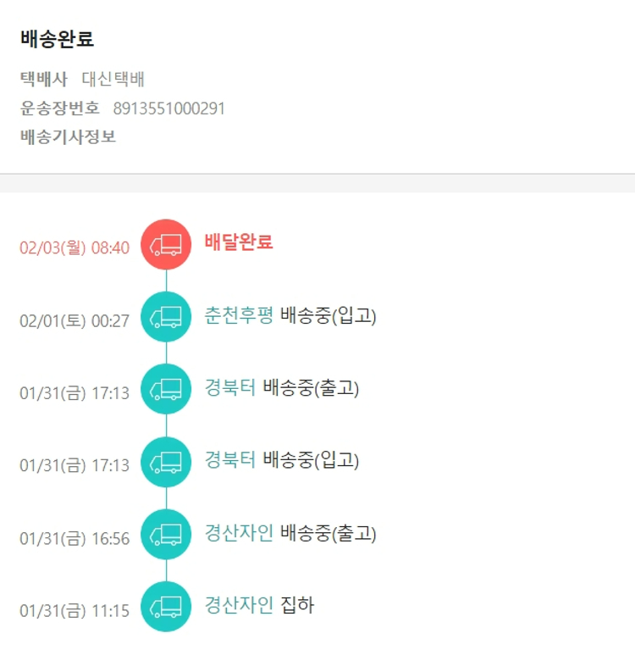Click the 02/01(토) 00:27 timestamp
The height and width of the screenshot is (661, 635).
pos(75,321)
